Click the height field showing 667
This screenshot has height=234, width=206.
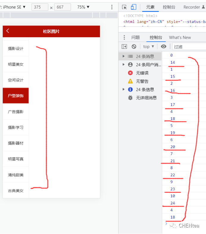pos(63,7)
